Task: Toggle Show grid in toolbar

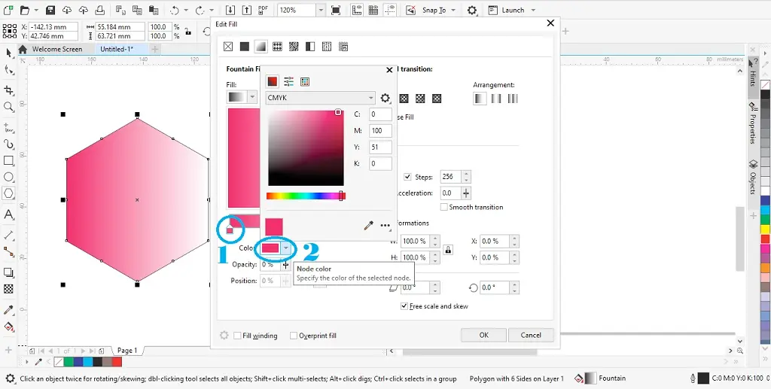Action: (373, 10)
